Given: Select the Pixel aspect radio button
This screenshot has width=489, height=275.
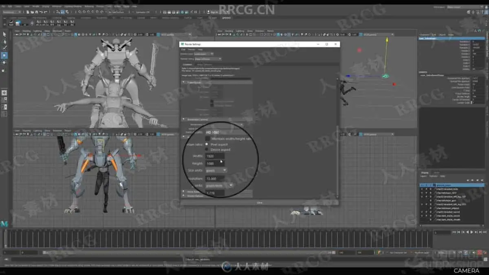Looking at the screenshot, I should (x=207, y=144).
